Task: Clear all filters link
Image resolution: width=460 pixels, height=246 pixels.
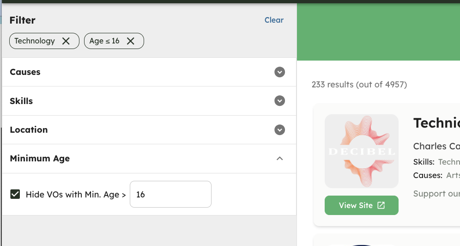Action: [x=274, y=20]
